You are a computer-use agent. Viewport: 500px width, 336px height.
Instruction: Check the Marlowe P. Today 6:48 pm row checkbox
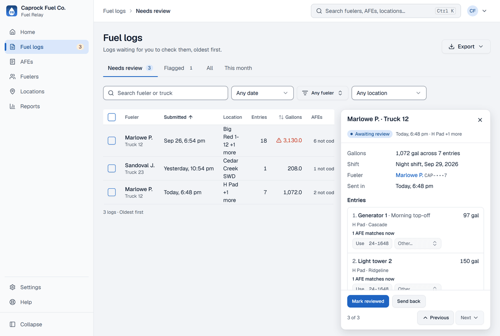tap(112, 192)
